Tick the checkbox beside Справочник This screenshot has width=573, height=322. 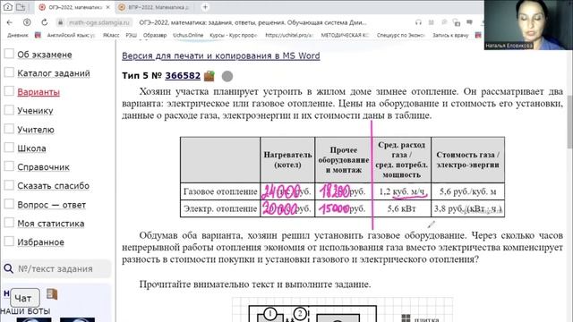(9, 166)
